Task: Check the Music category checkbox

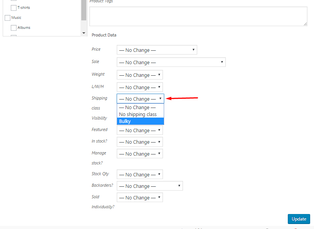Action: click(x=7, y=18)
